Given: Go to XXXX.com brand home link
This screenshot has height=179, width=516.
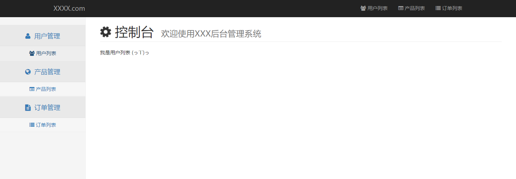Looking at the screenshot, I should point(69,8).
